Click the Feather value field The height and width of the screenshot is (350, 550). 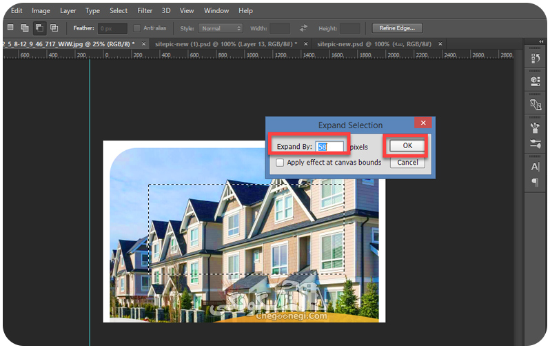coord(112,28)
